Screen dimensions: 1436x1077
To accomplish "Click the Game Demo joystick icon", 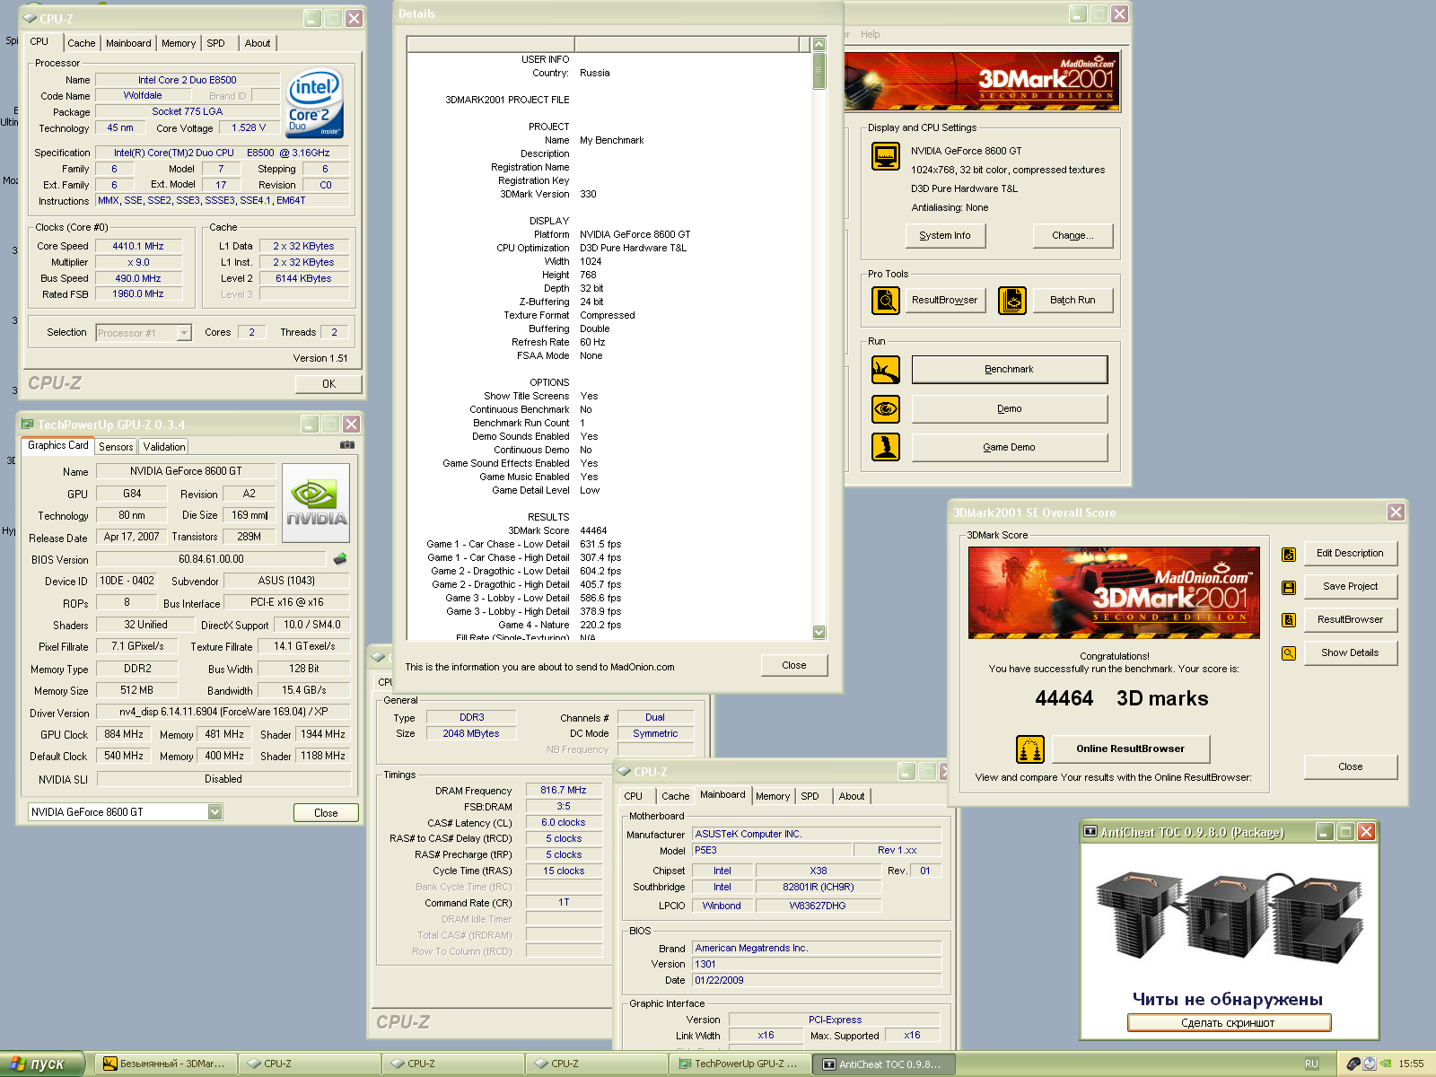I will 886,446.
